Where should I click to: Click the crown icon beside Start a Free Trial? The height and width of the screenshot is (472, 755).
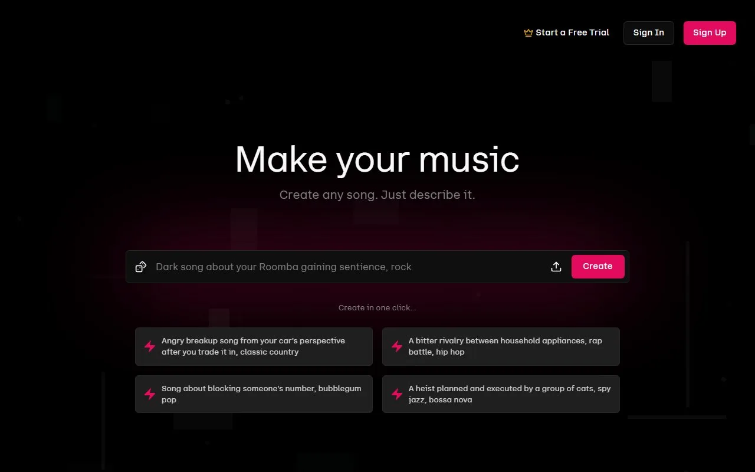(528, 33)
